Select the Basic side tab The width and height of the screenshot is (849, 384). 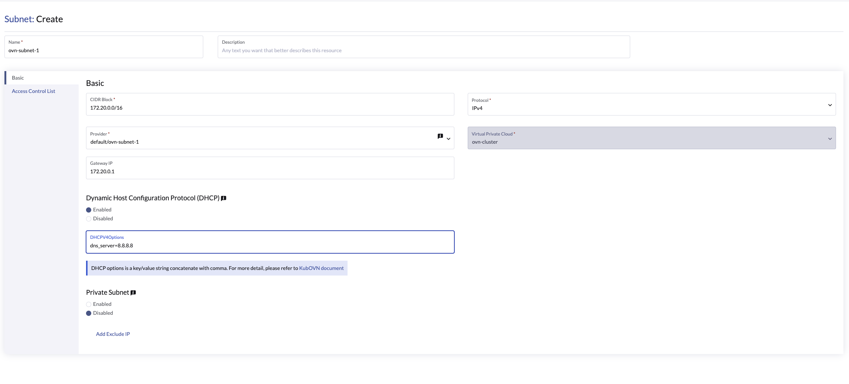tap(18, 78)
